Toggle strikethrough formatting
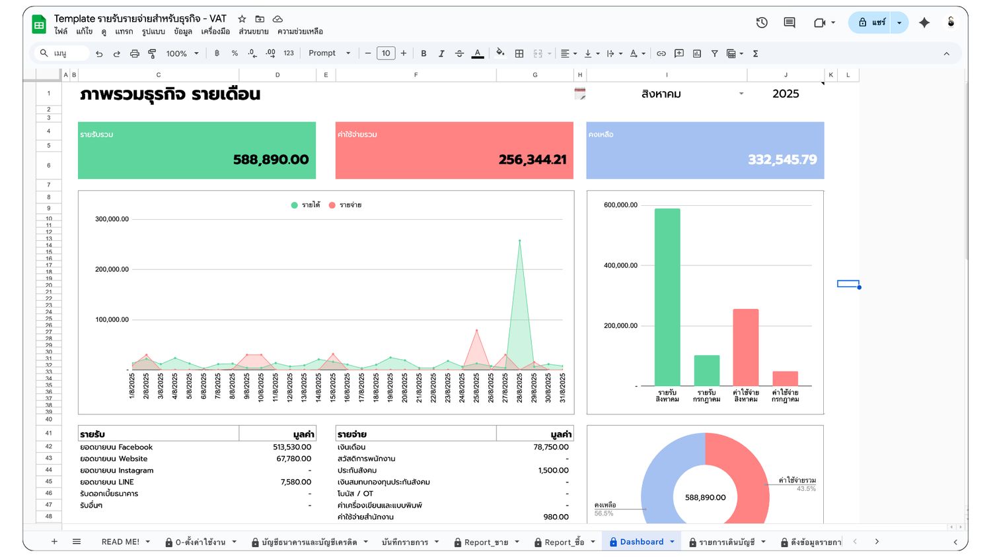 pyautogui.click(x=459, y=53)
